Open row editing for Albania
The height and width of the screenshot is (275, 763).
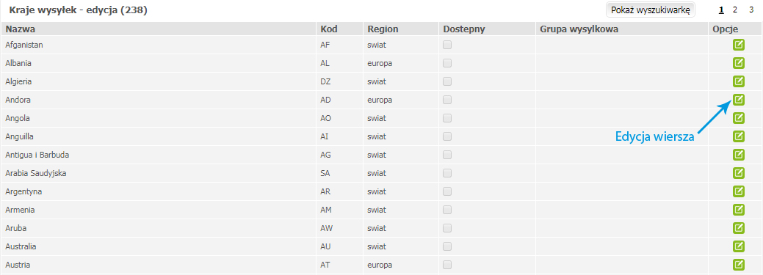[739, 63]
